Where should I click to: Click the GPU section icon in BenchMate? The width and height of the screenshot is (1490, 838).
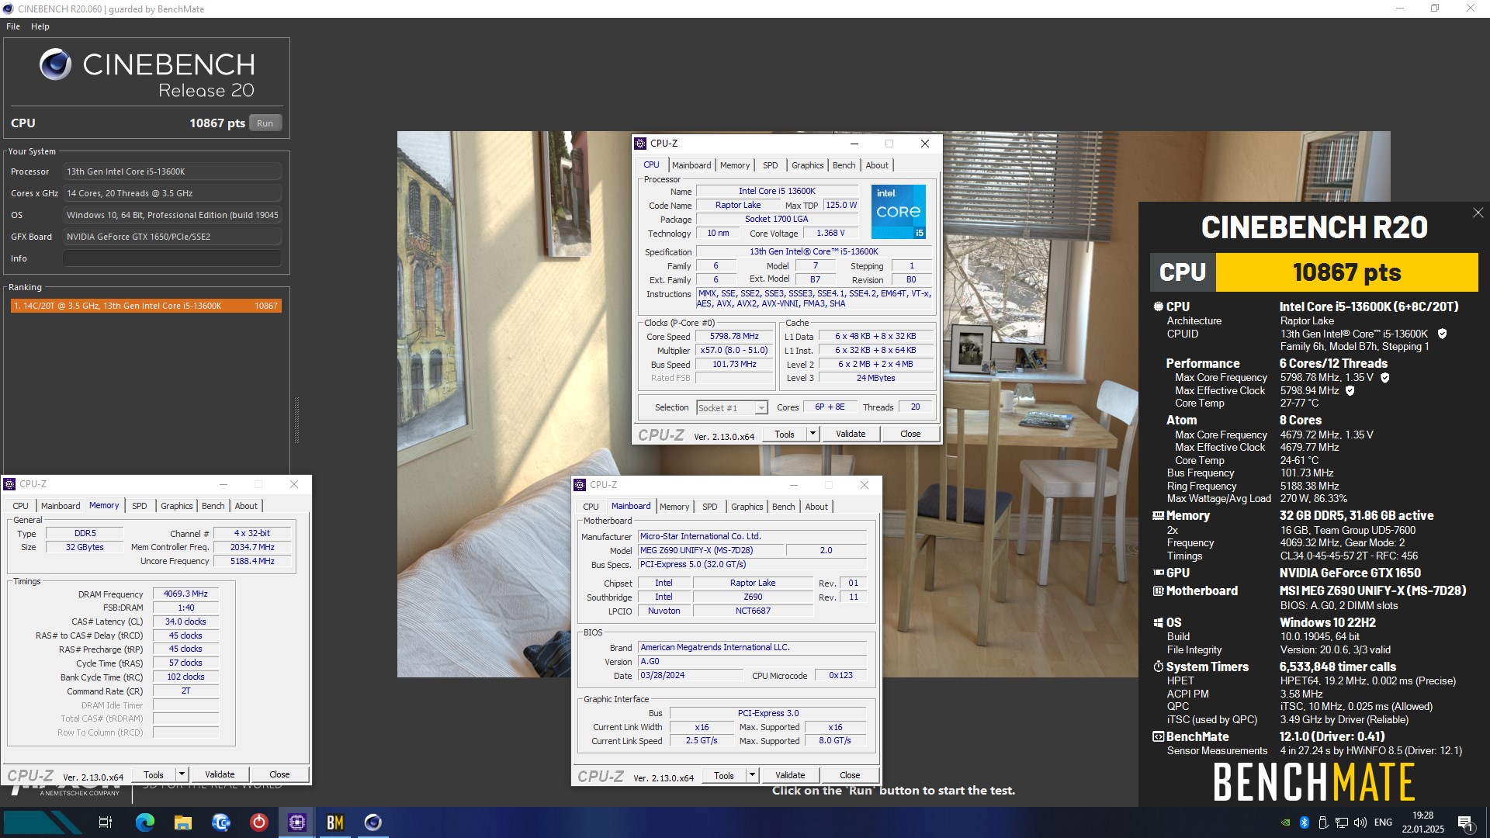1159,573
